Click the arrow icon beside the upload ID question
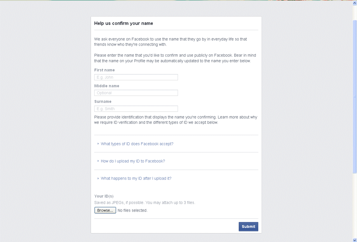The image size is (357, 242). click(x=98, y=161)
